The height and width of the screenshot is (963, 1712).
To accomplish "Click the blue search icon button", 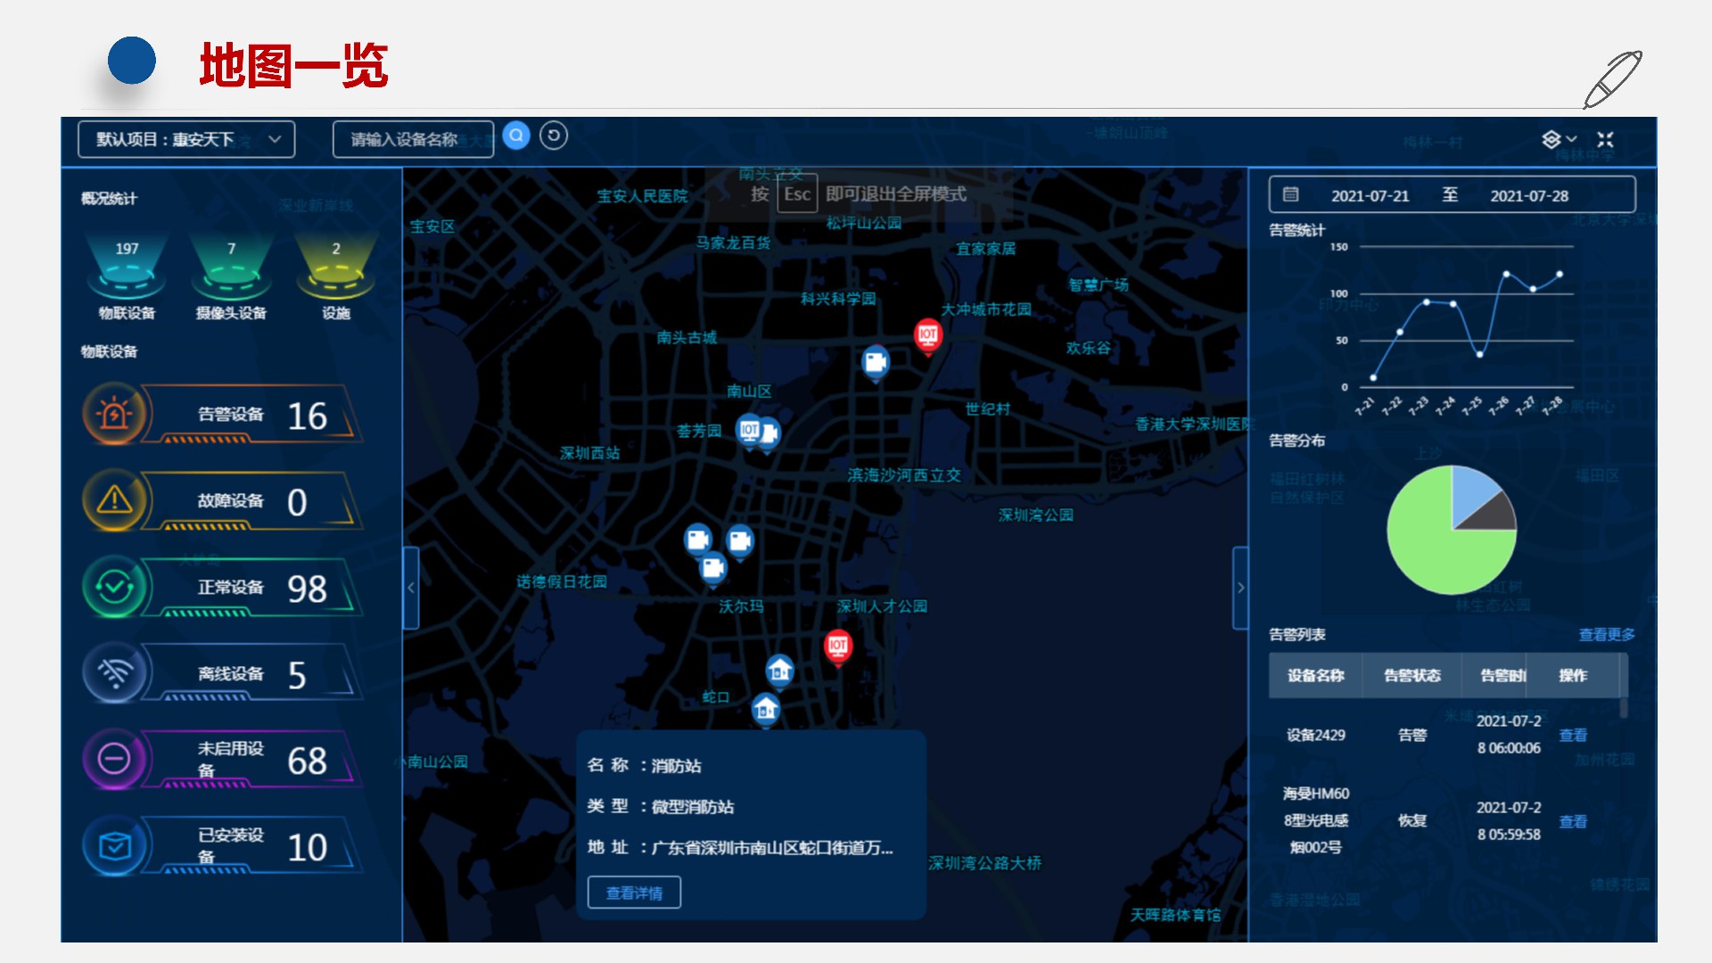I will coord(516,136).
